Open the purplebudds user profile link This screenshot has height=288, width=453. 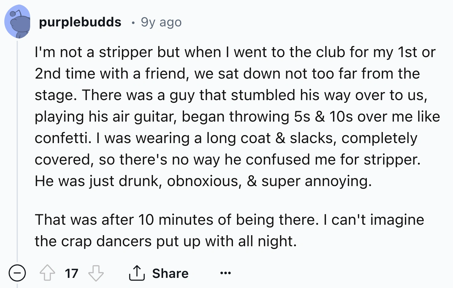click(x=80, y=22)
